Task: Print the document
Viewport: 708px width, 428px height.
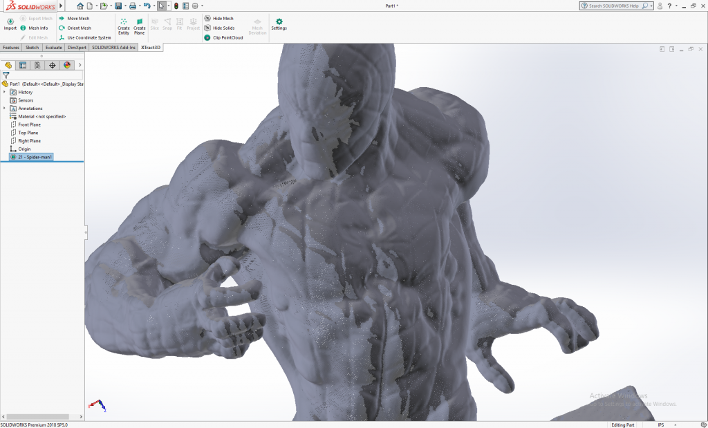Action: (x=132, y=6)
